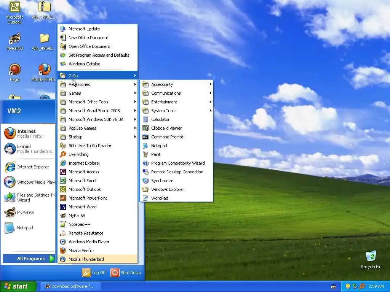Click the Log Off button

[94, 272]
